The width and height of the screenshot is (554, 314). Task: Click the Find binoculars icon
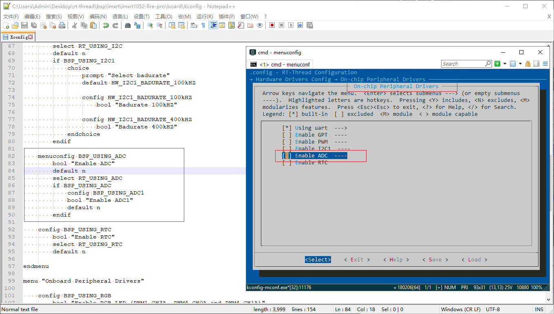128,25
